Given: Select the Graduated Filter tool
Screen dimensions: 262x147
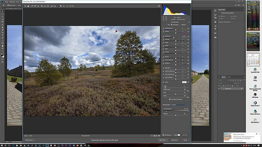Looking at the screenshot, I should (x=61, y=6).
